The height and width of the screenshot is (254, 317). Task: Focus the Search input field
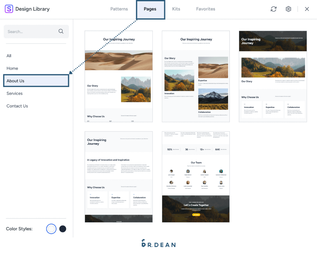pyautogui.click(x=36, y=31)
